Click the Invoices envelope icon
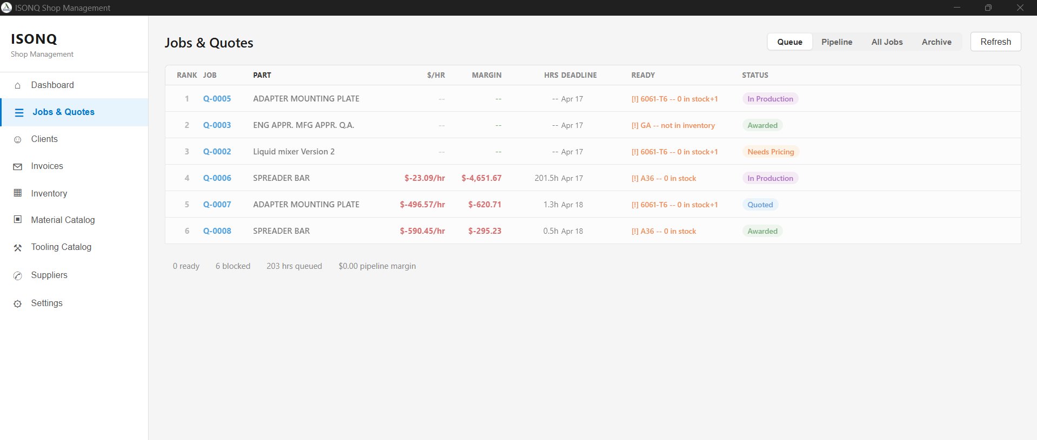1037x440 pixels. point(18,167)
